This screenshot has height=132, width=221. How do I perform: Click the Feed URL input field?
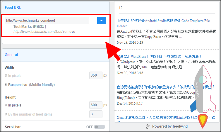point(47,21)
